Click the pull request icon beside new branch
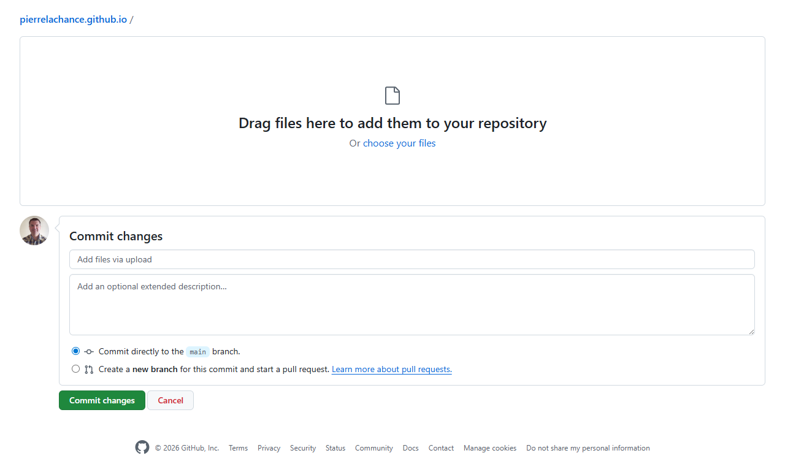The height and width of the screenshot is (472, 785). click(89, 370)
